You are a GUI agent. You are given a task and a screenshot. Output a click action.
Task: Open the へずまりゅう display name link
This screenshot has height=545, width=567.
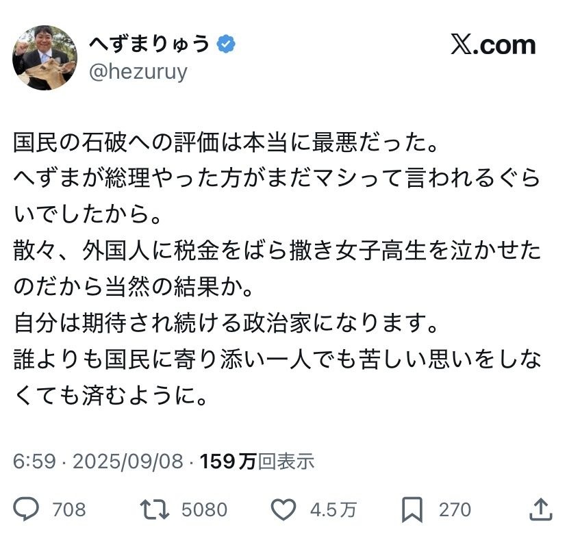coord(149,45)
